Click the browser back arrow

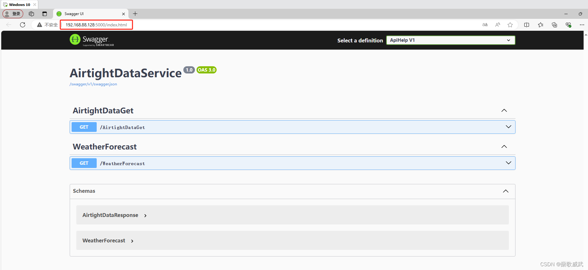click(x=9, y=25)
